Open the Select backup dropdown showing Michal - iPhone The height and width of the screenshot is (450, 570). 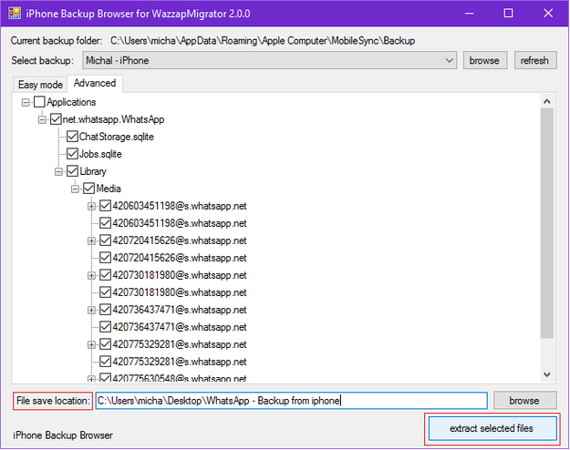(x=269, y=60)
